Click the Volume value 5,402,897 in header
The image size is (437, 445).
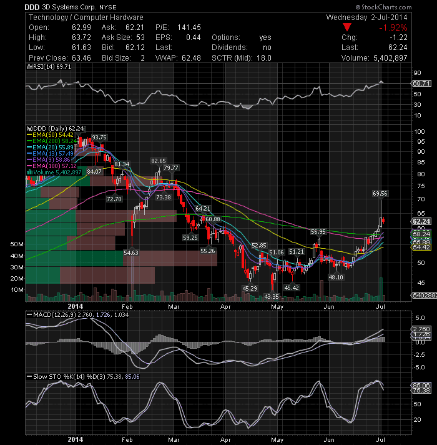(390, 58)
